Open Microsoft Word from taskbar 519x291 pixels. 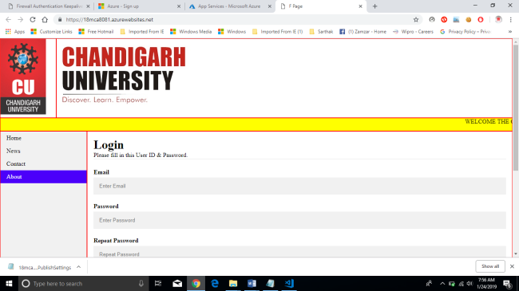coord(252,283)
